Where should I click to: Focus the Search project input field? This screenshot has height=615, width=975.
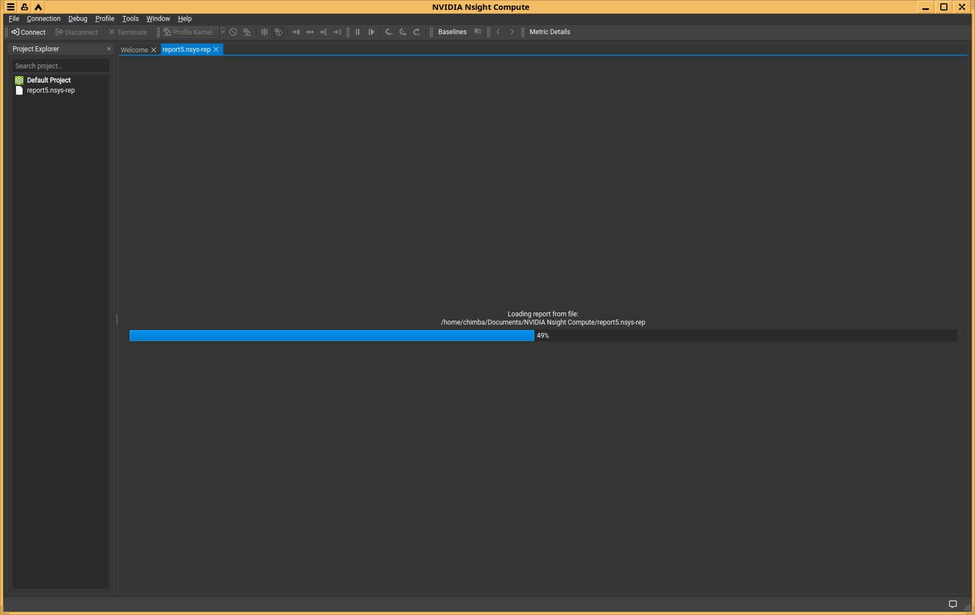[61, 66]
